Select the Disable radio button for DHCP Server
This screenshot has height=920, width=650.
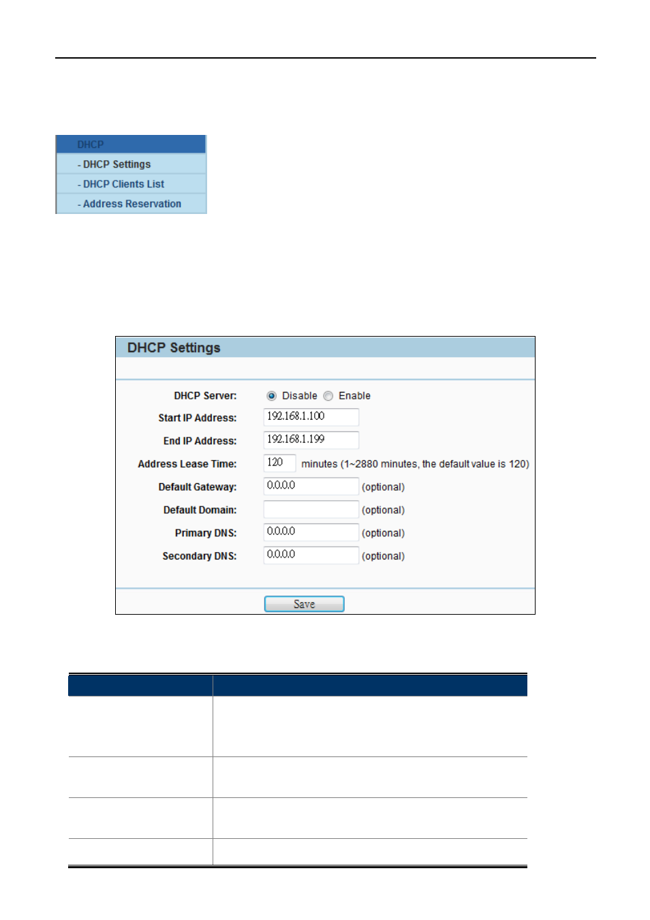tap(271, 396)
